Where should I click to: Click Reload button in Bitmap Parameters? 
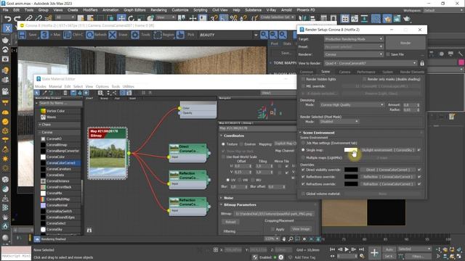(230, 222)
